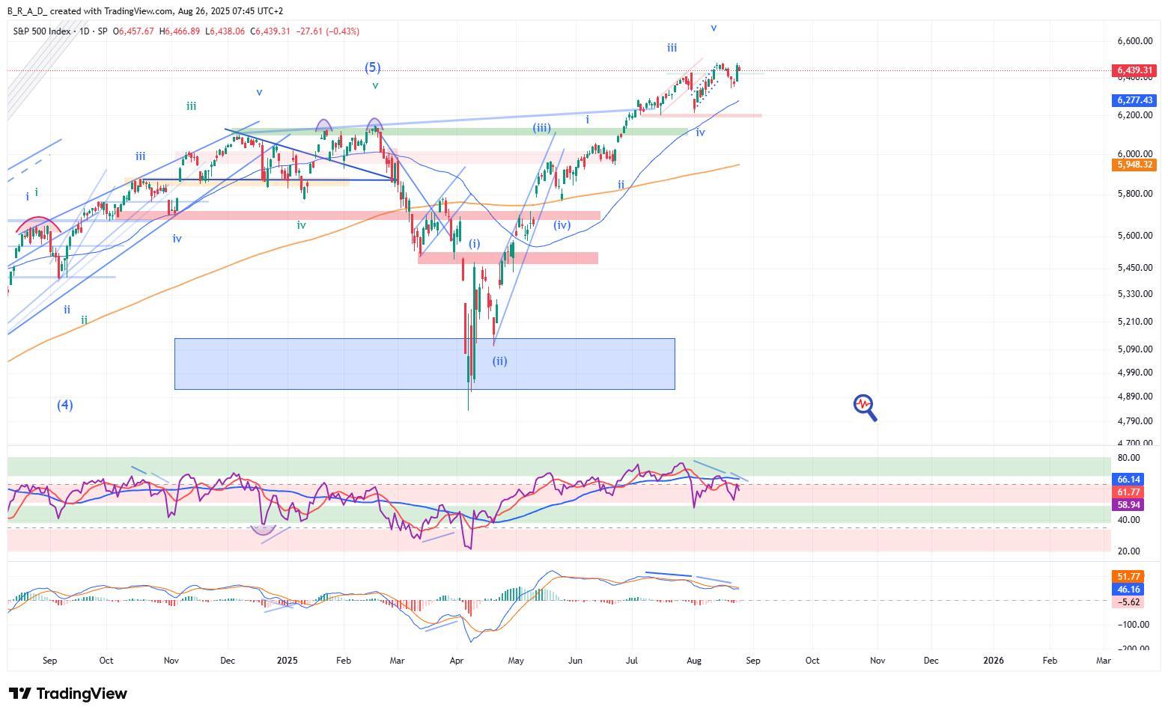Screen dimensions: 1168x716
Task: Click the (5) wave label
Action: point(372,67)
